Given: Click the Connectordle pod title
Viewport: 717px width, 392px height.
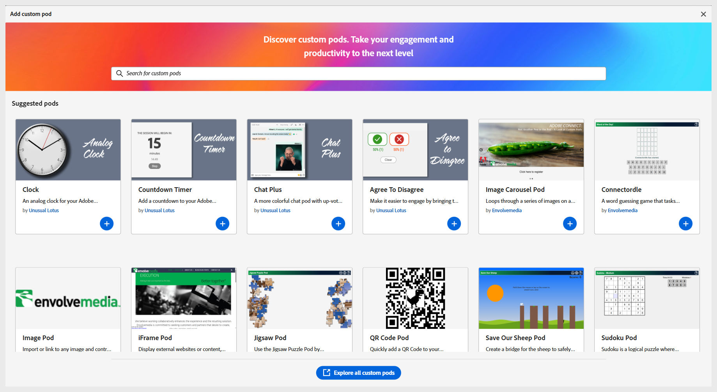Looking at the screenshot, I should [x=621, y=190].
